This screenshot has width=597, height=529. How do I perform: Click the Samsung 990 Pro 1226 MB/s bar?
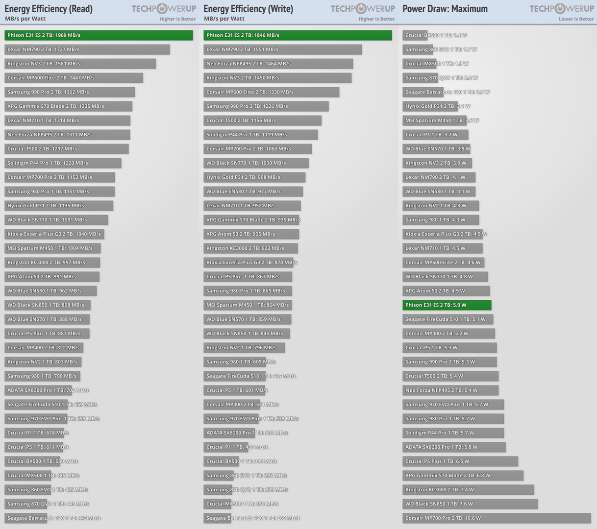[x=266, y=106]
